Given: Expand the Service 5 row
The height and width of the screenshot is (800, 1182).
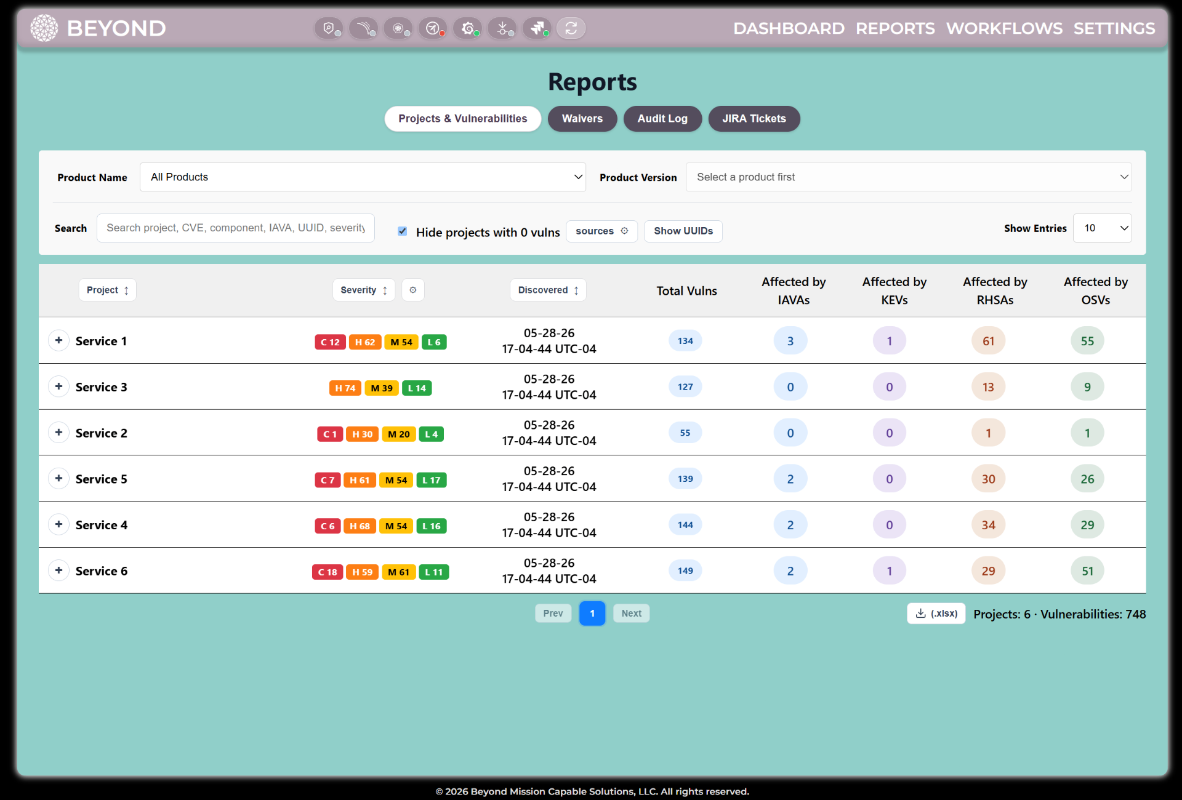Looking at the screenshot, I should [x=58, y=479].
